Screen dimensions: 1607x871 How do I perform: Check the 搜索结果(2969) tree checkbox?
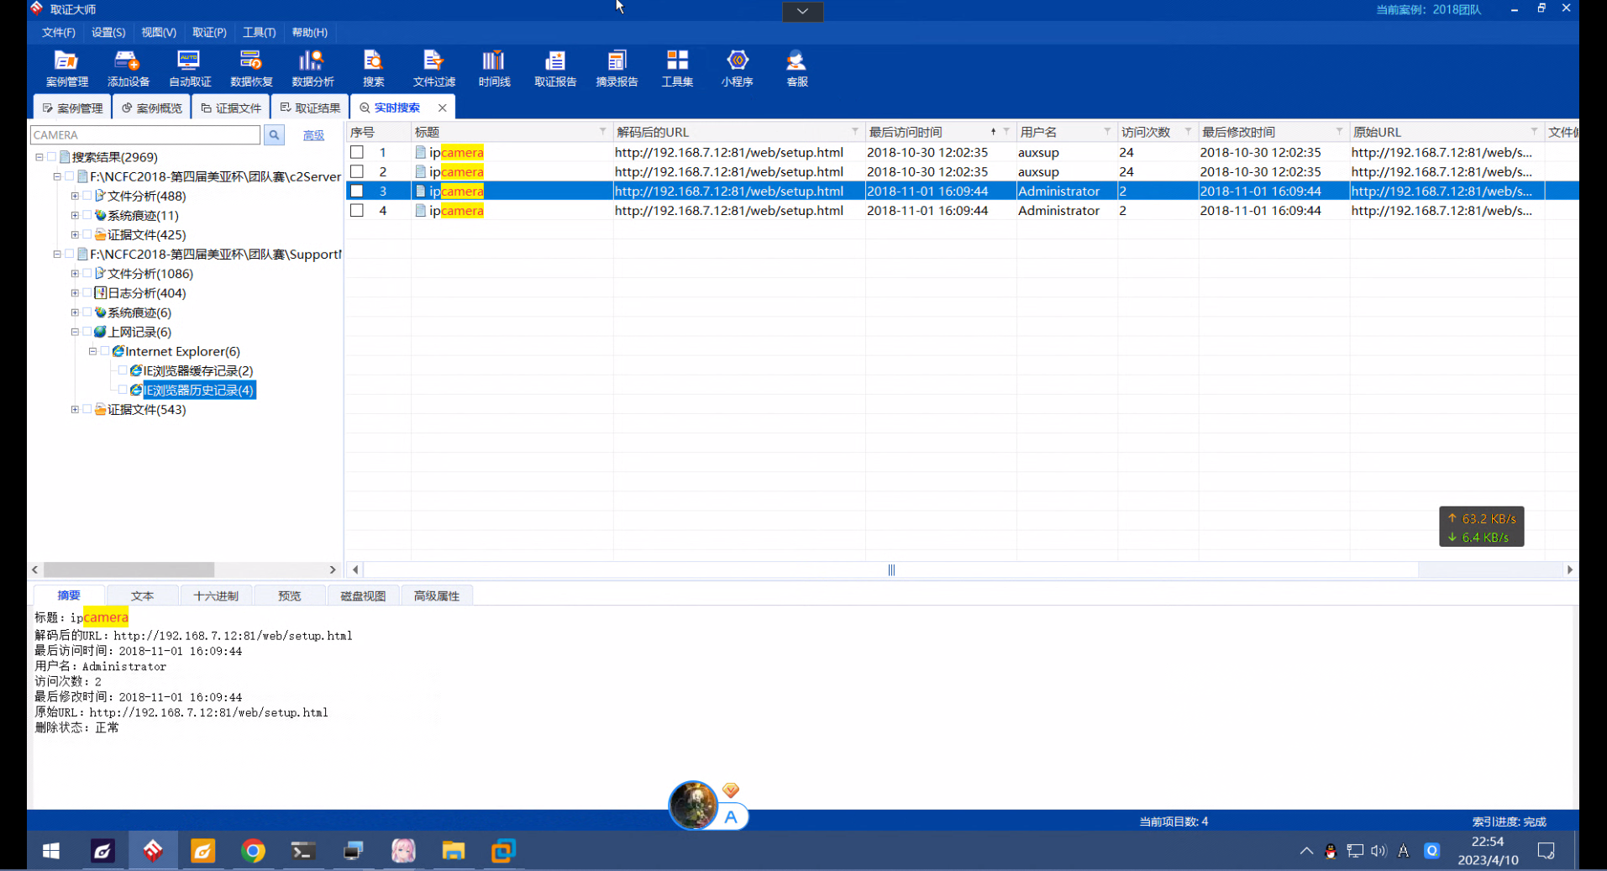51,156
